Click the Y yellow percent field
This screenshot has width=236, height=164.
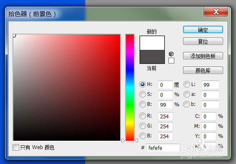click(x=209, y=136)
